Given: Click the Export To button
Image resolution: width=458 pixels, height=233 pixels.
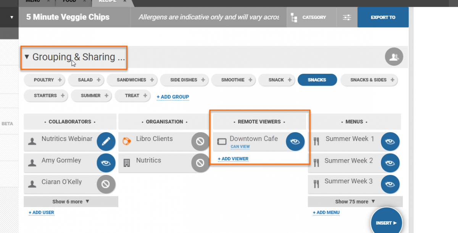Looking at the screenshot, I should 383,18.
